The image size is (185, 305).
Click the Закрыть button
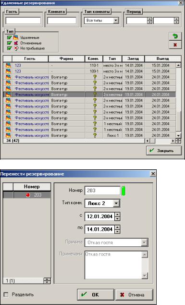(x=164, y=151)
